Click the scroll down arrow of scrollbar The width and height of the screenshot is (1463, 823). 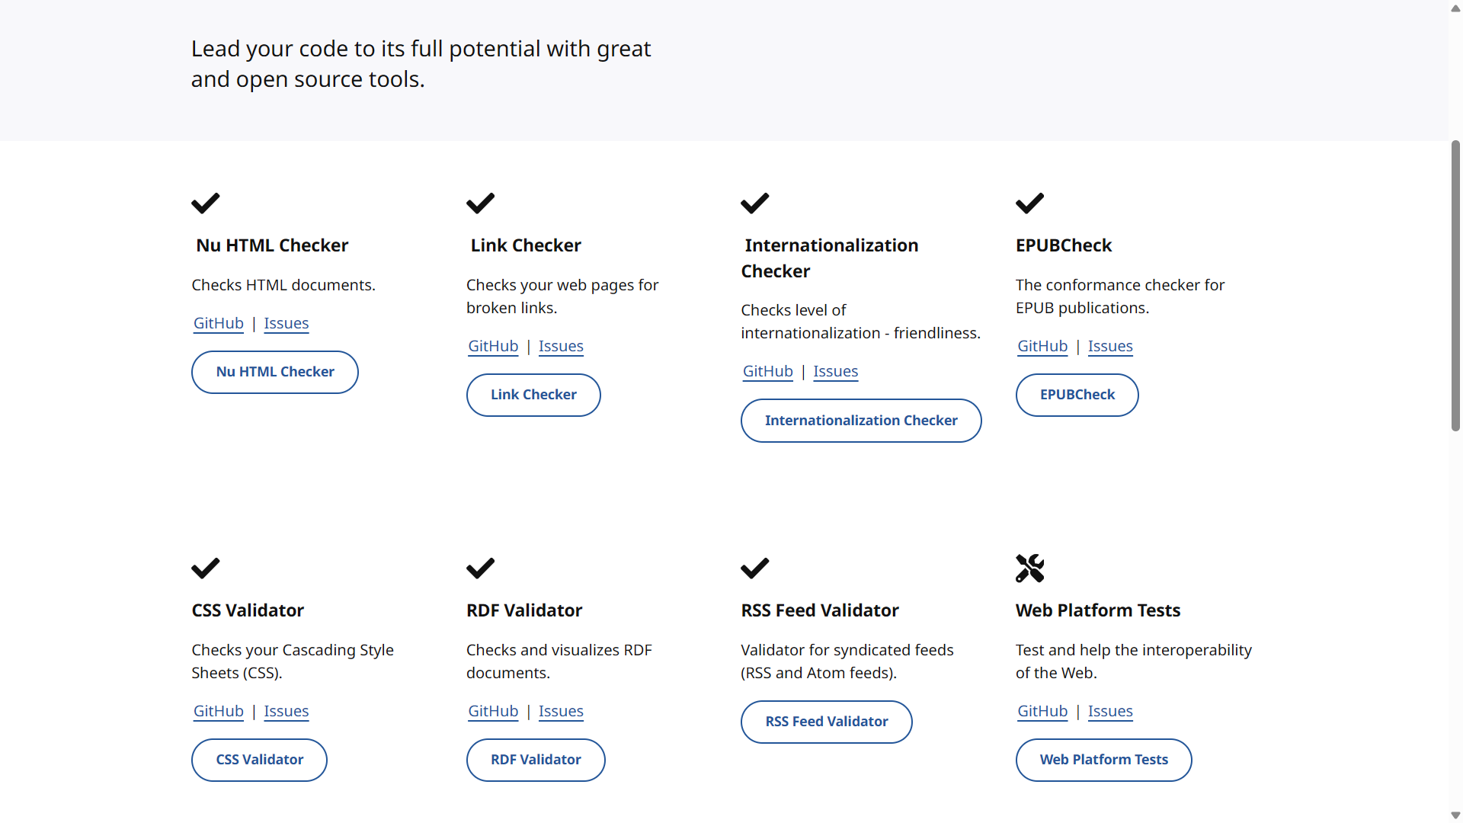pos(1455,815)
